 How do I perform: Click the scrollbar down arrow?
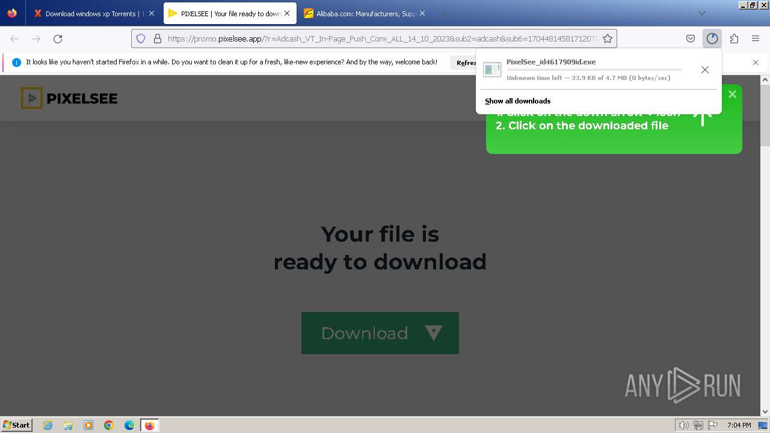[765, 411]
